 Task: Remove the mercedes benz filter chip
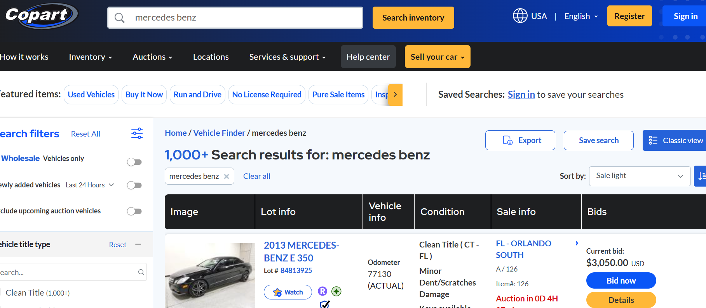pos(227,176)
